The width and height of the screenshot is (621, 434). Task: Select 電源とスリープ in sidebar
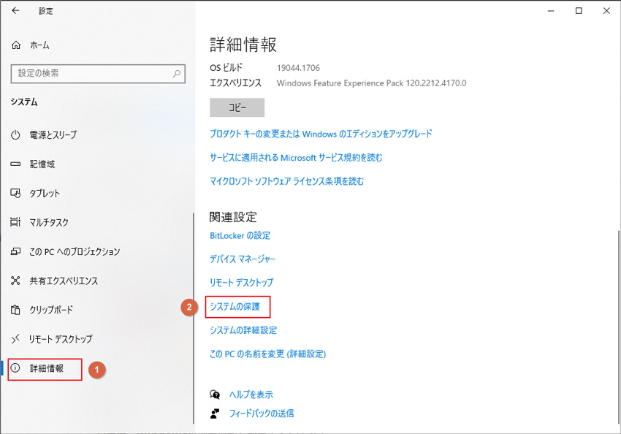pos(53,135)
